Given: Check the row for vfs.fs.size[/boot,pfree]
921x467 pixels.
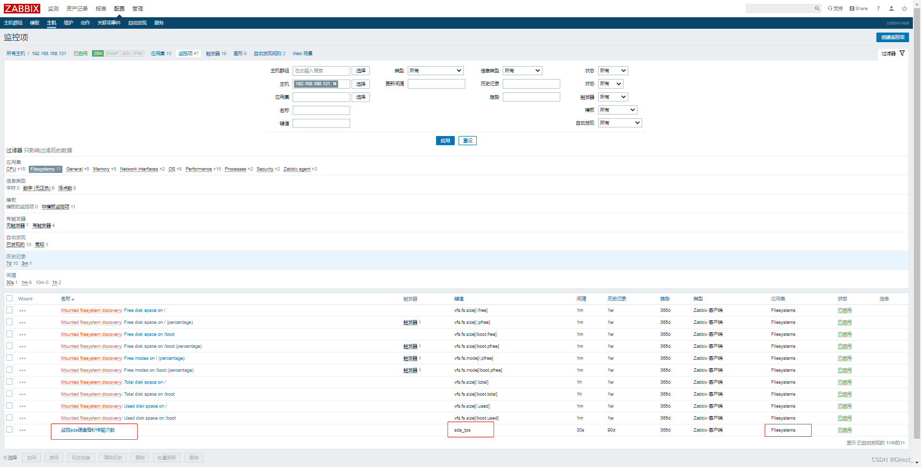Looking at the screenshot, I should click(x=9, y=346).
